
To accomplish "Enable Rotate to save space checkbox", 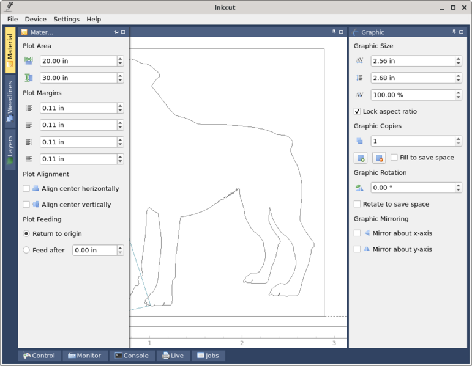I will (357, 204).
